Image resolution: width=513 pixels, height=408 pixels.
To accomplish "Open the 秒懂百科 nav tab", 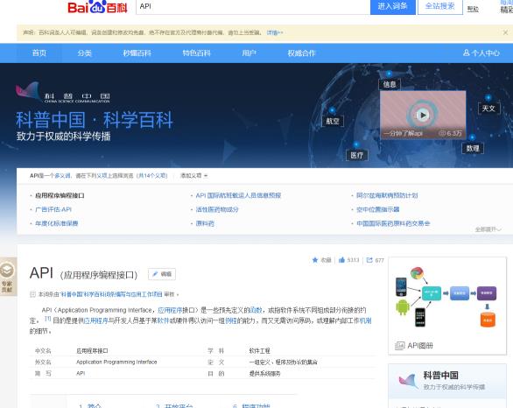I will point(137,53).
